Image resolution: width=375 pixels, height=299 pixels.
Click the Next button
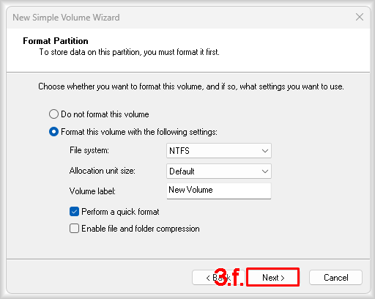click(x=273, y=278)
